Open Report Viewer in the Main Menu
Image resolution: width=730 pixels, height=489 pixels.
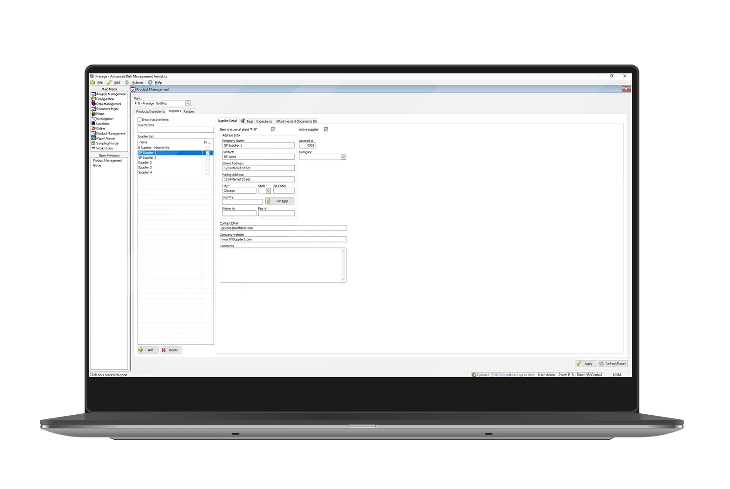(x=104, y=138)
